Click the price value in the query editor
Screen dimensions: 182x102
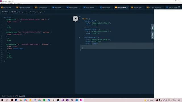pos(19,49)
